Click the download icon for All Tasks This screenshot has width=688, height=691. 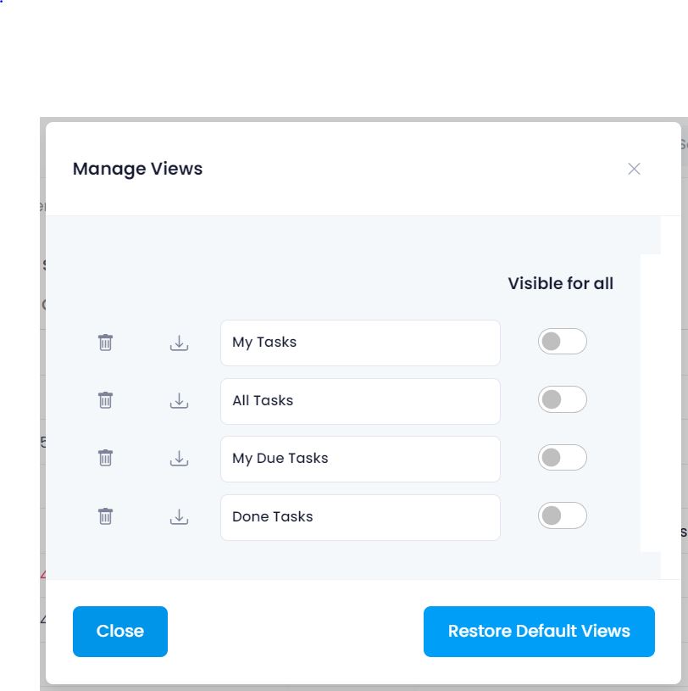click(x=180, y=400)
